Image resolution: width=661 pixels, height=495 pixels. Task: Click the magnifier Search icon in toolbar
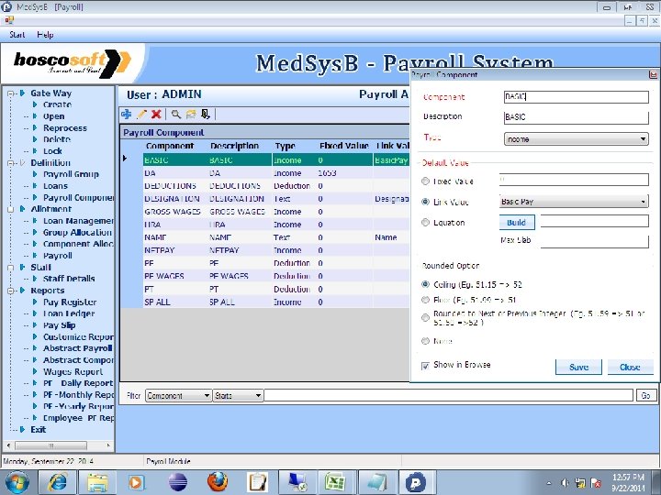(176, 114)
